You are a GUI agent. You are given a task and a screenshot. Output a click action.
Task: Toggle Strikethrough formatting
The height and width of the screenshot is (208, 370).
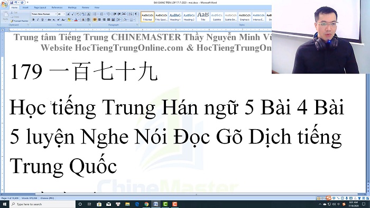tap(49, 20)
